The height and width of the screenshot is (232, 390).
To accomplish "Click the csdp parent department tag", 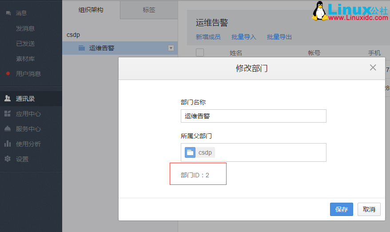I will (x=200, y=152).
